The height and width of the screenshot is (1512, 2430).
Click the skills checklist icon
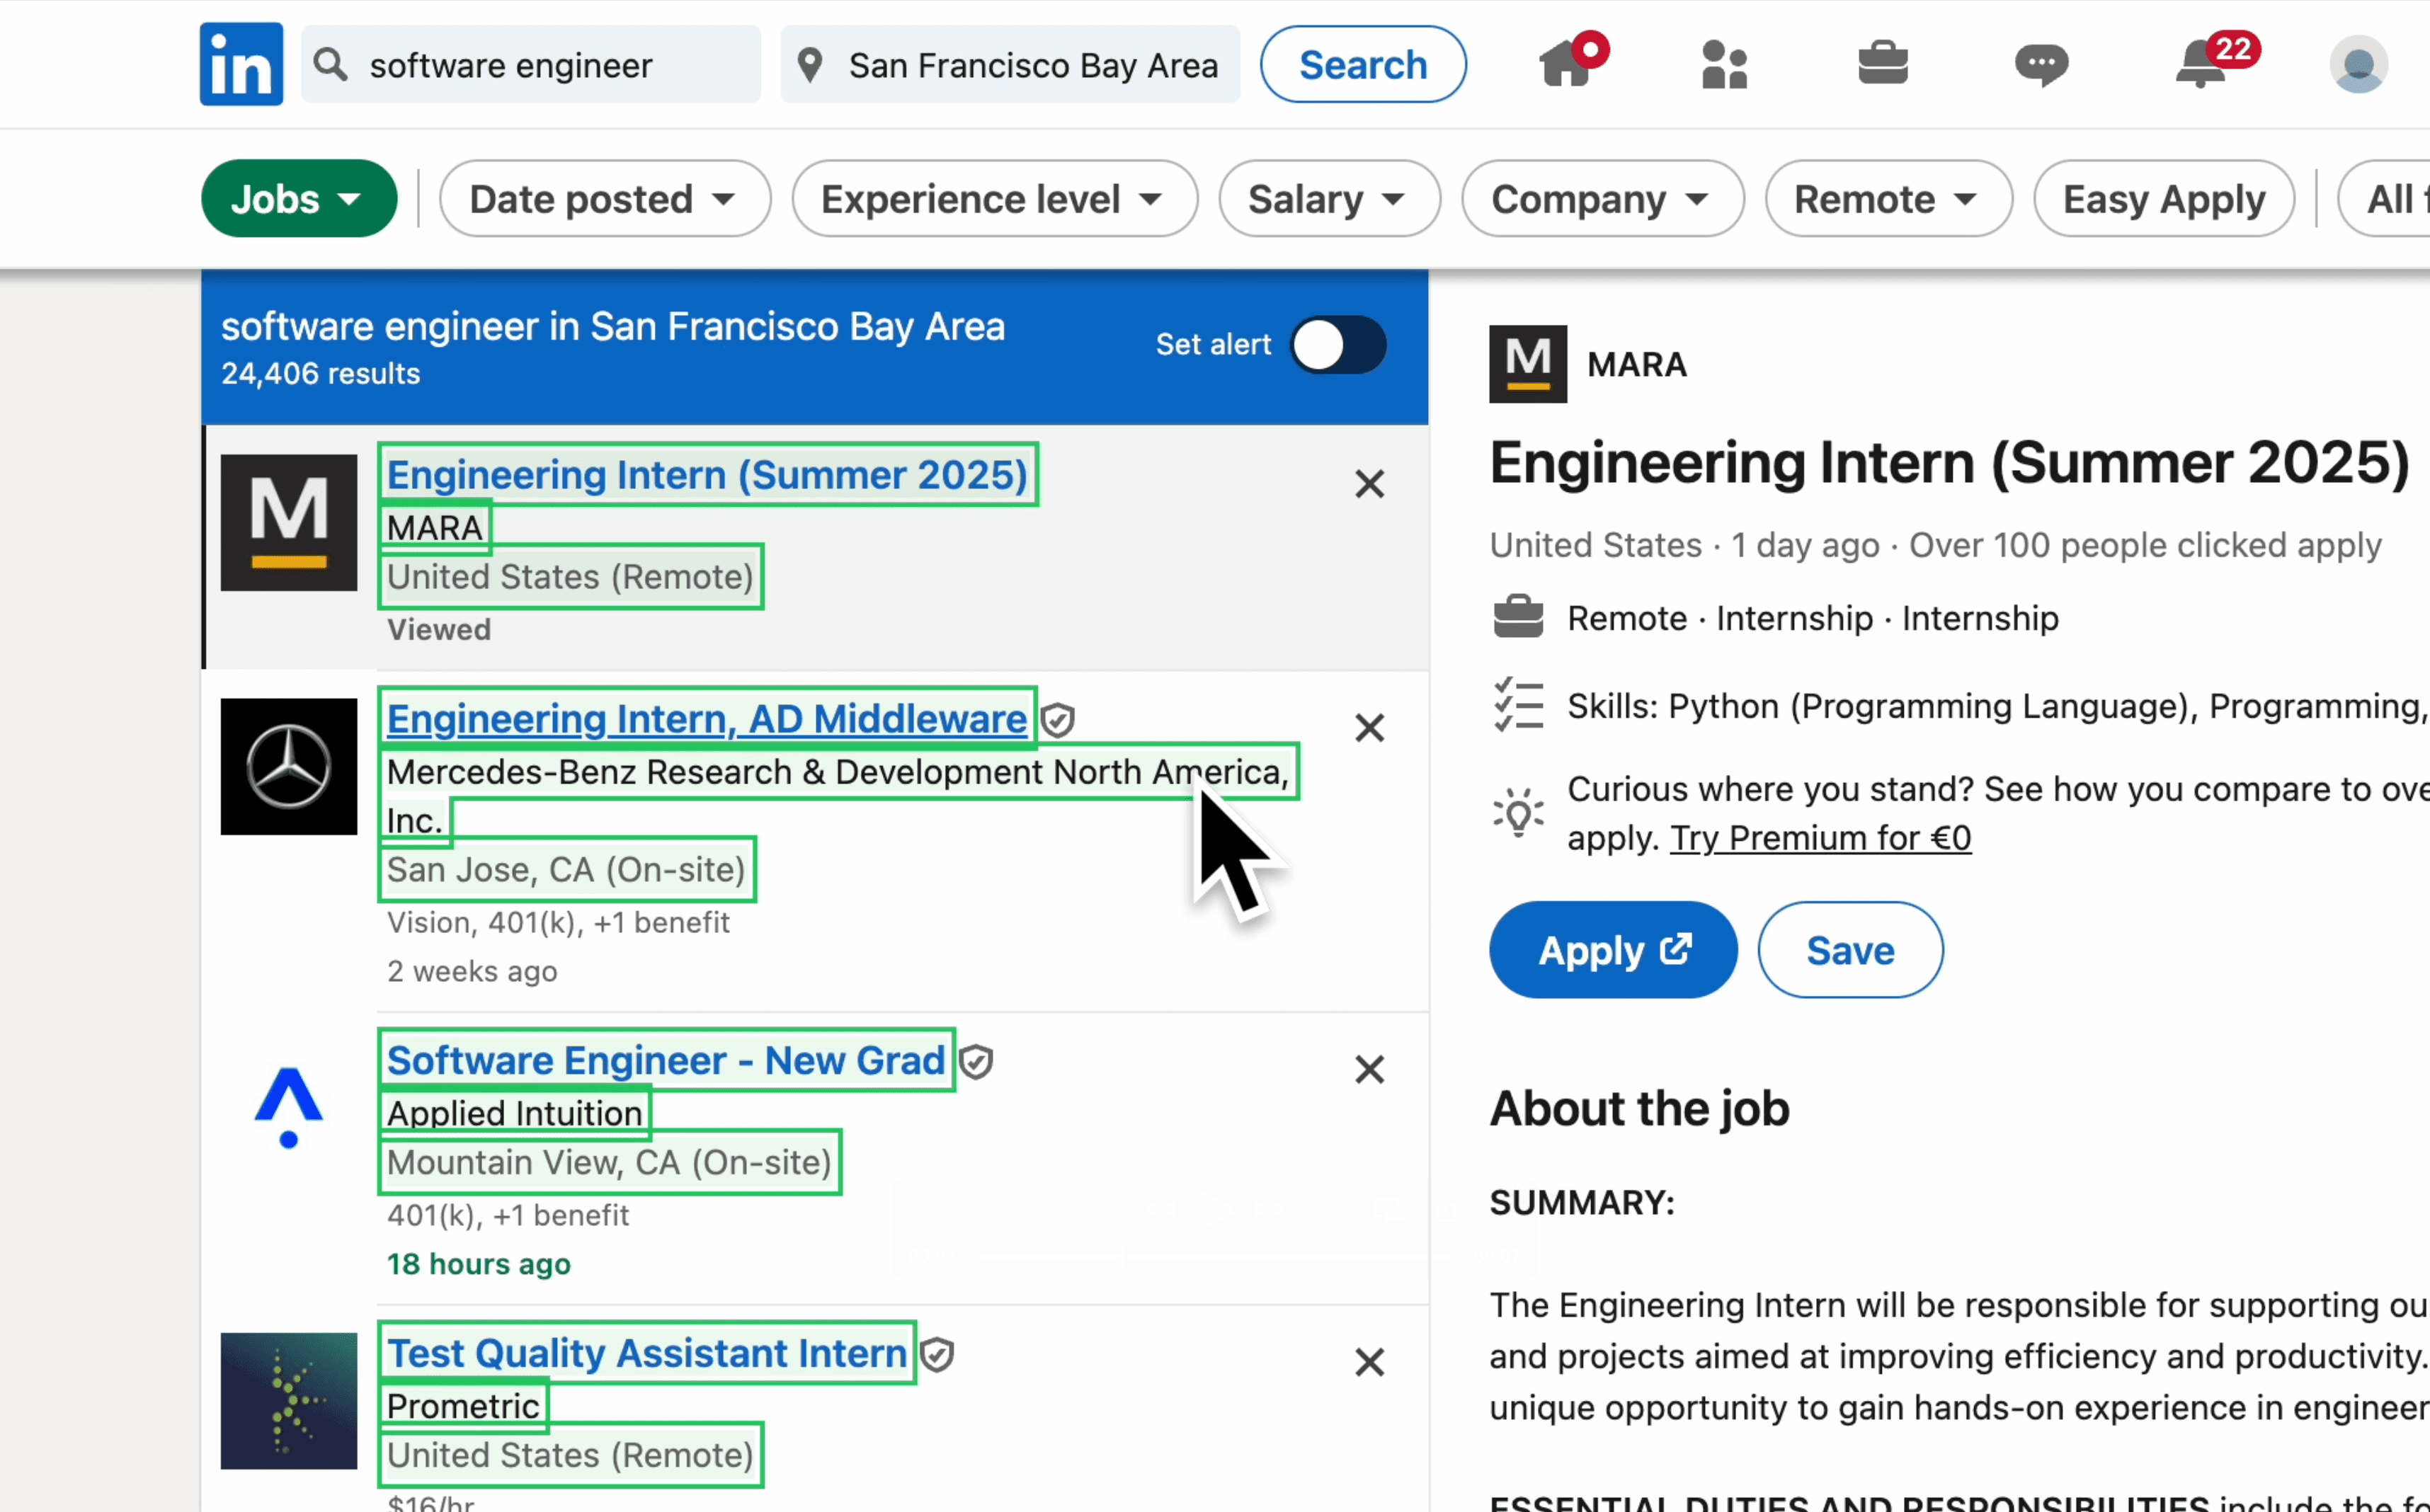(1518, 706)
